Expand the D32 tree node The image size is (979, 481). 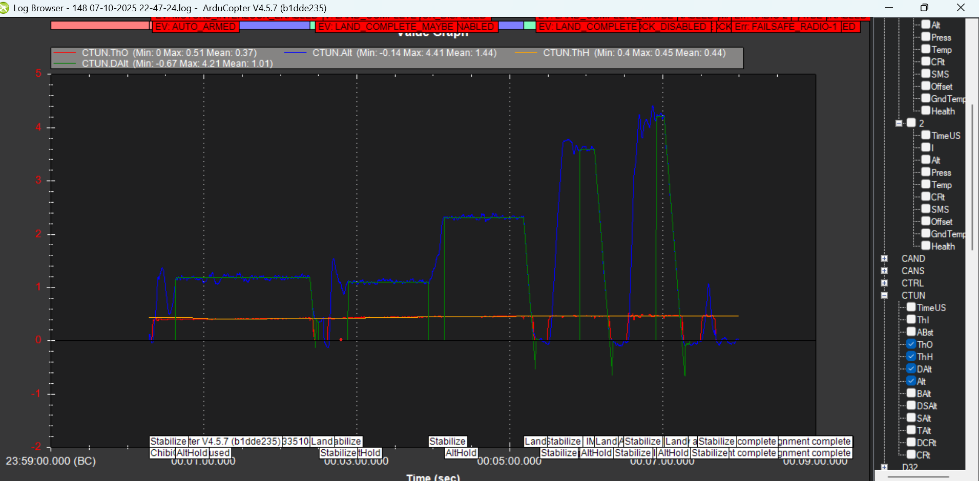(x=884, y=467)
